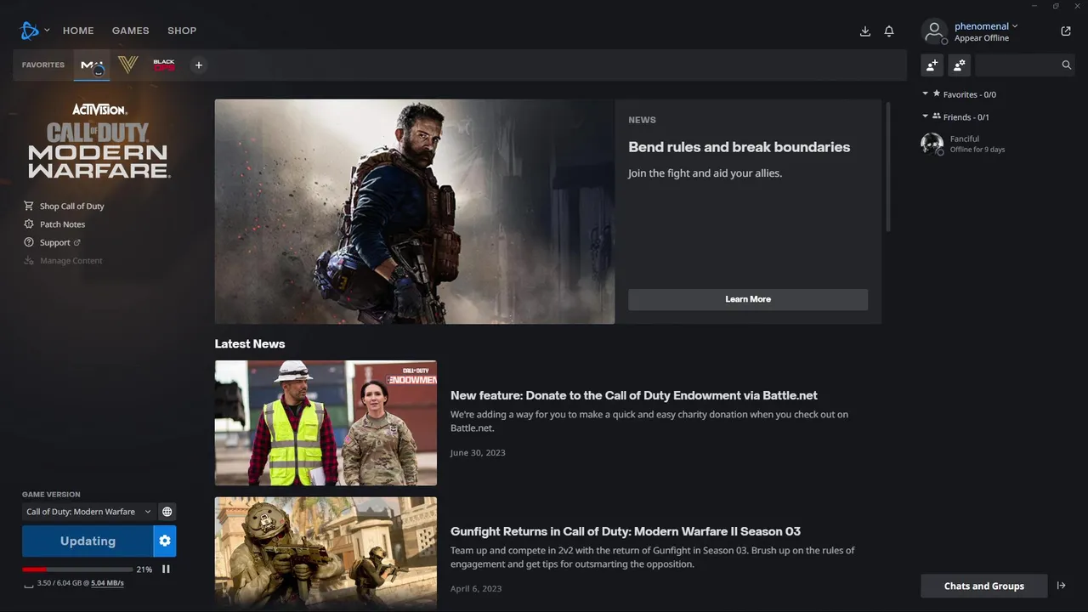The height and width of the screenshot is (612, 1088).
Task: Click the update progress bar
Action: (x=77, y=569)
